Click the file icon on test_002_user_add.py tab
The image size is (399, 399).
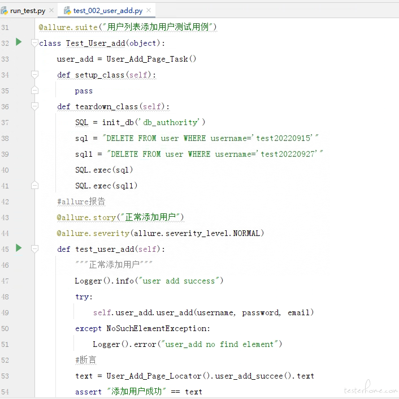point(67,11)
